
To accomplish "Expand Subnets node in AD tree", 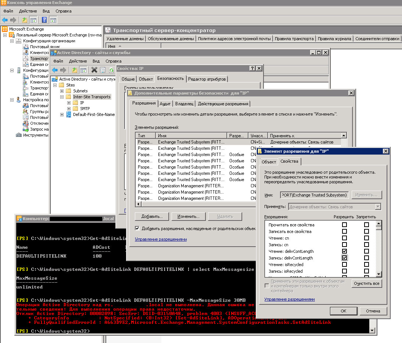I will [62, 91].
